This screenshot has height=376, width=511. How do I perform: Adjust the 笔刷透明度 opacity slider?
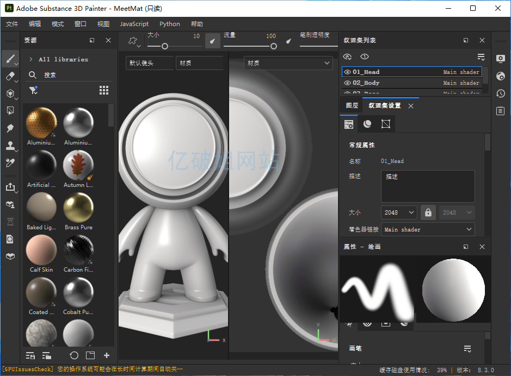tap(319, 47)
